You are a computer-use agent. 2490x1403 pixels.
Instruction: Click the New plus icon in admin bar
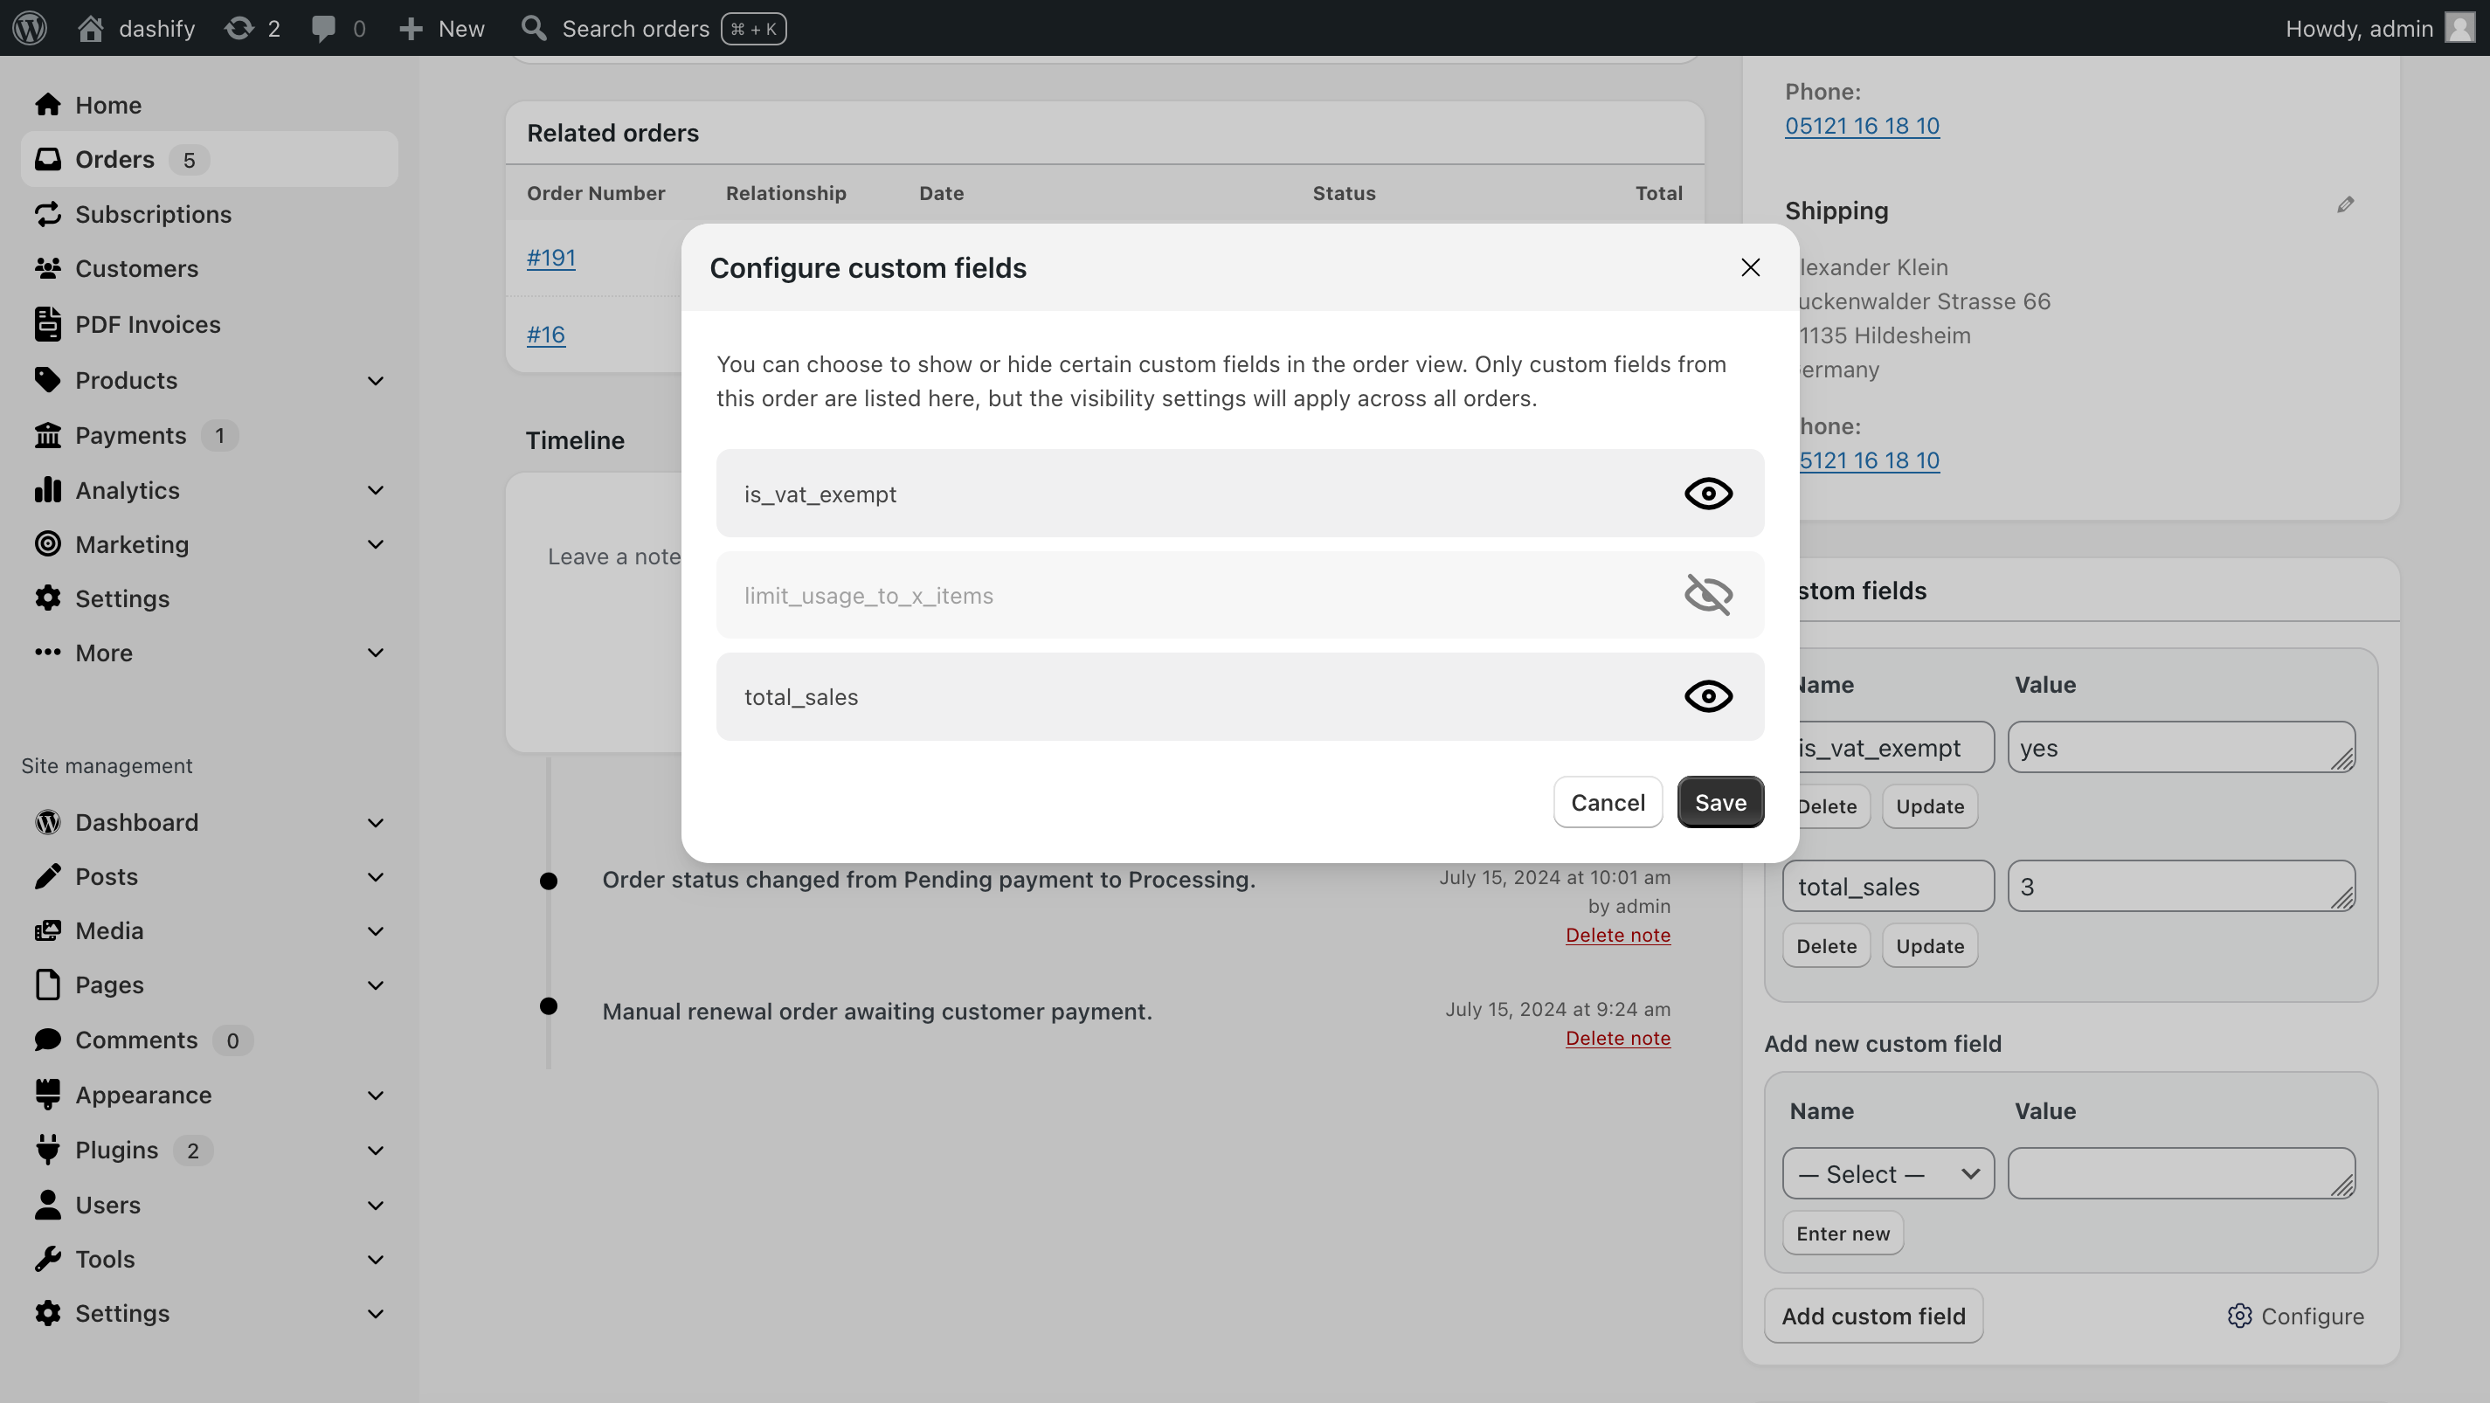tap(411, 29)
